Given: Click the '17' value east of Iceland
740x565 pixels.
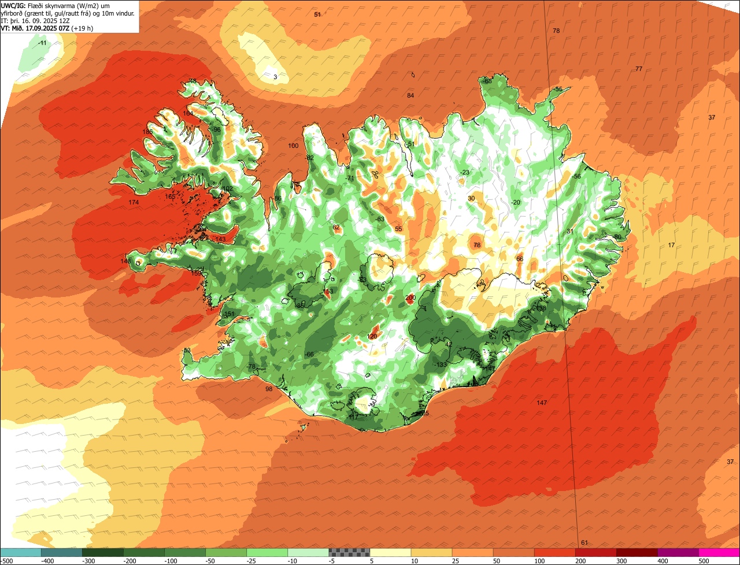Looking at the screenshot, I should click(671, 246).
